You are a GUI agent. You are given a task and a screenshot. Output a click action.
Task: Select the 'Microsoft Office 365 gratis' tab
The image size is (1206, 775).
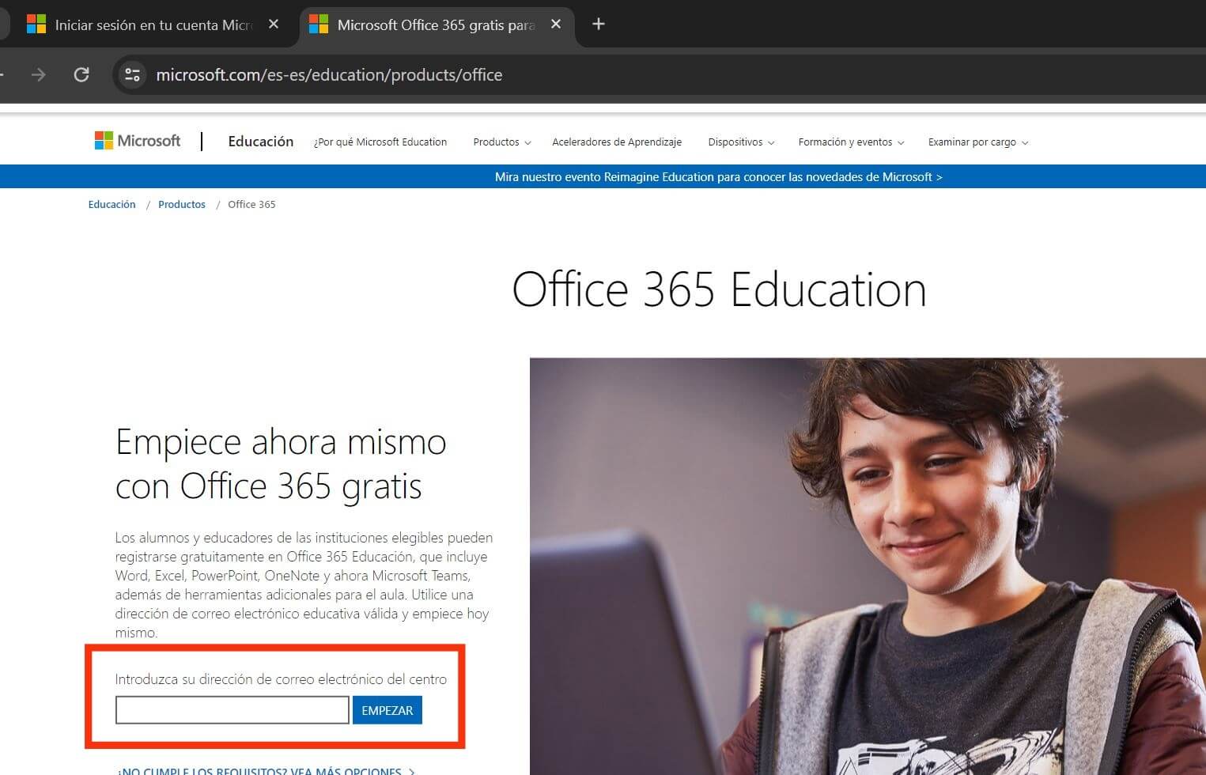click(x=437, y=25)
